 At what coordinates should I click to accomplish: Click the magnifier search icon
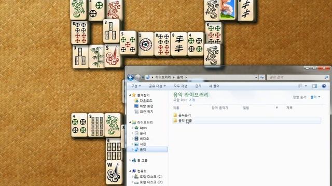tap(326, 78)
